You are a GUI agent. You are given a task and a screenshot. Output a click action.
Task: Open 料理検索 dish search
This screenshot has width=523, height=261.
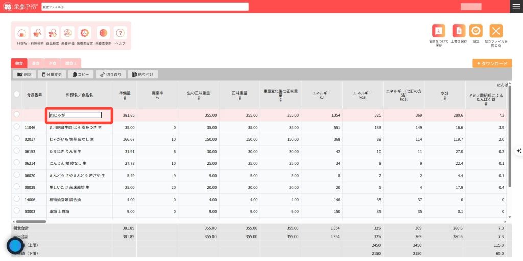(37, 34)
